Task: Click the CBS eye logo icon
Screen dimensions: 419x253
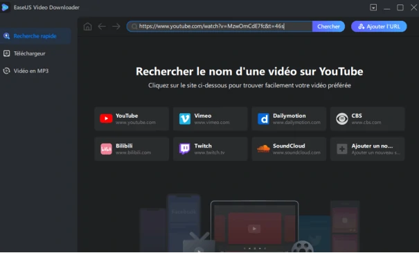Action: coord(341,119)
